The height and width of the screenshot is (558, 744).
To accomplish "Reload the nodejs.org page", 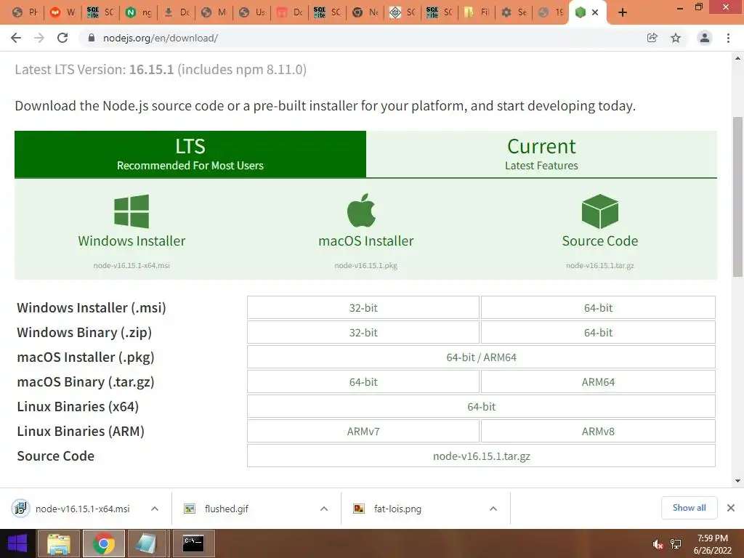I will coord(62,38).
